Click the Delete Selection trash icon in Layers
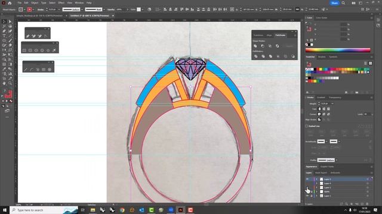382x214 pixels. pos(368,204)
